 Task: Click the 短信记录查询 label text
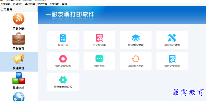pos(172,66)
